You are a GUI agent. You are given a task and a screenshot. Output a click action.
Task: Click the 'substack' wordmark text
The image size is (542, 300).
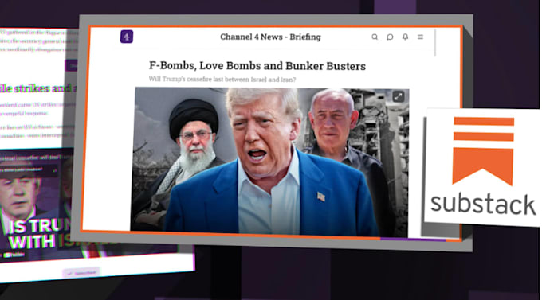pyautogui.click(x=483, y=204)
